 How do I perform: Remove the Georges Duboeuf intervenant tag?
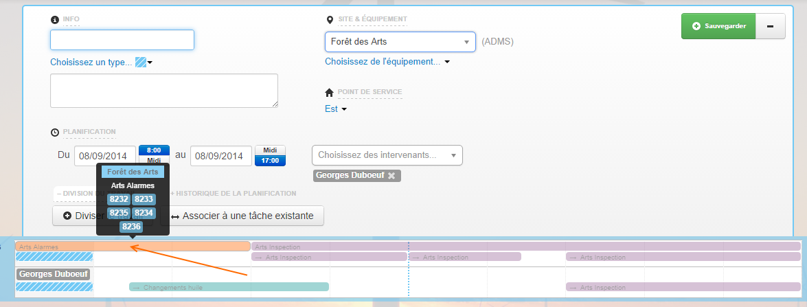(391, 176)
